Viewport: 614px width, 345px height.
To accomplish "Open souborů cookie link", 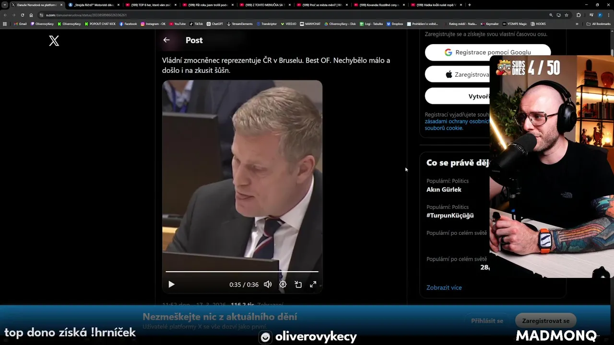I will [x=444, y=128].
